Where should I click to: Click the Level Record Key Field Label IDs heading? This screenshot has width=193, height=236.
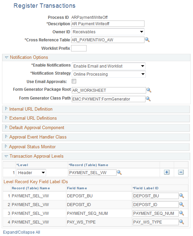coord(36,182)
